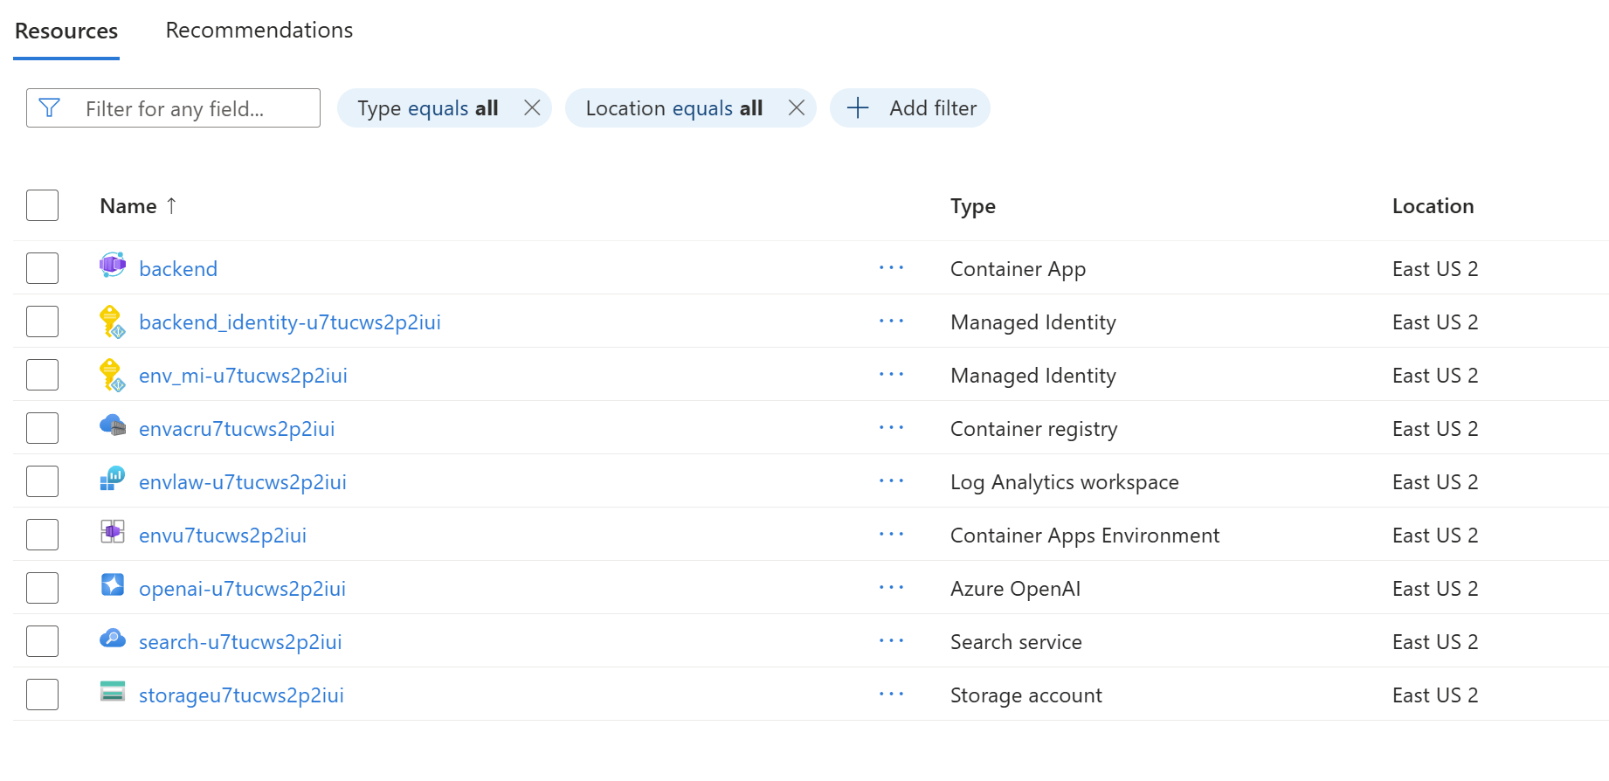The image size is (1609, 781).
Task: Open the envacru7tucws2p2iui link
Action: (x=237, y=429)
